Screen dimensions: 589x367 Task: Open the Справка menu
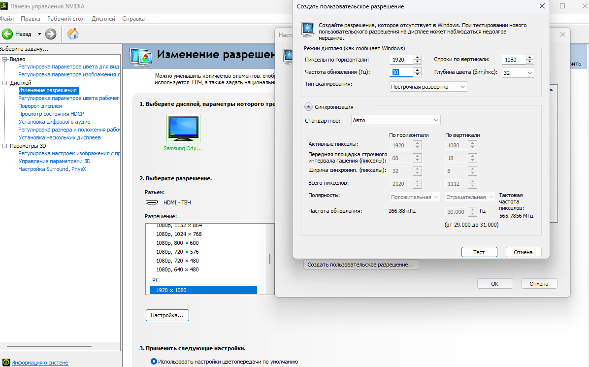coord(133,19)
